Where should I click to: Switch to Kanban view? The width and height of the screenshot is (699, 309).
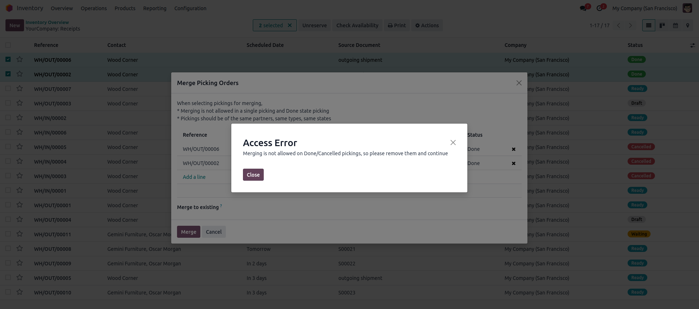(662, 25)
